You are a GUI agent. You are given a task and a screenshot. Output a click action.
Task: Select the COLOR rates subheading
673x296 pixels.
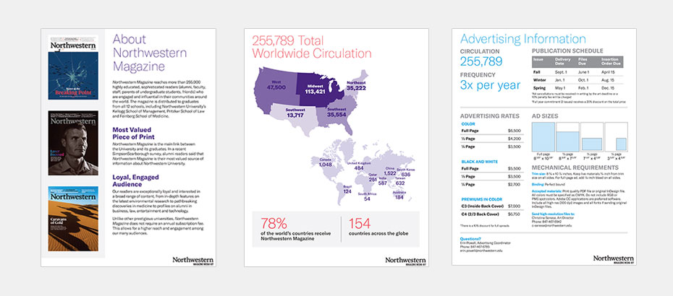(x=468, y=123)
